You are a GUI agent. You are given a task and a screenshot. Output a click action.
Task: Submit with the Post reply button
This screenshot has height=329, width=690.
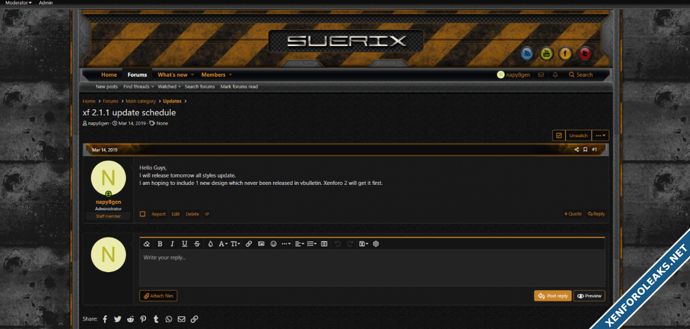(553, 296)
